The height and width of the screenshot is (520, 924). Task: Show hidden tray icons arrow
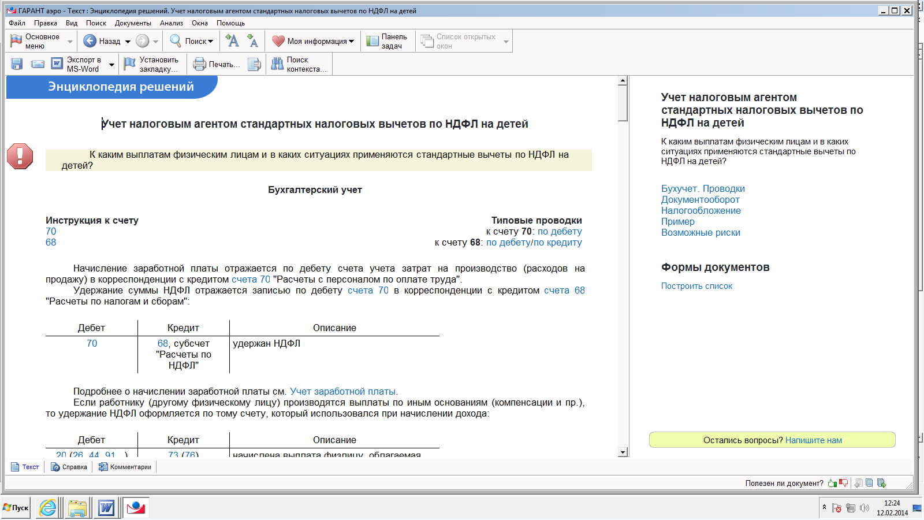coord(824,507)
